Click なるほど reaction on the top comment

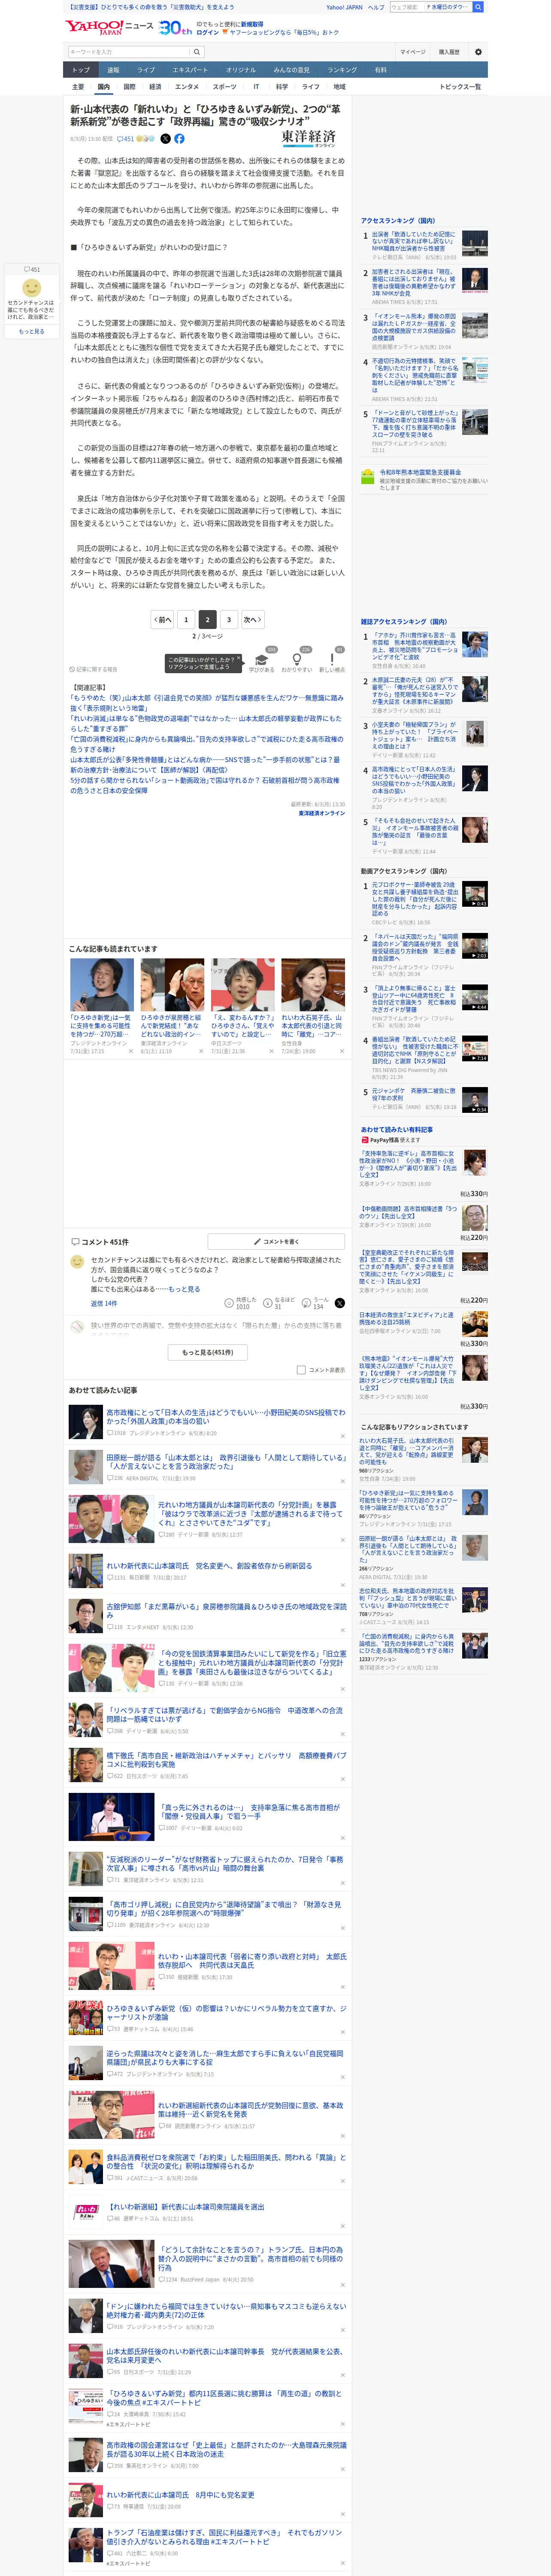279,1303
